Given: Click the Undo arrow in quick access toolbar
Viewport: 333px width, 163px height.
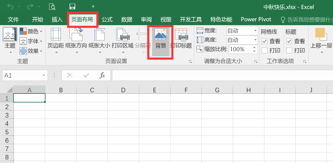Looking at the screenshot, I should click(x=11, y=7).
